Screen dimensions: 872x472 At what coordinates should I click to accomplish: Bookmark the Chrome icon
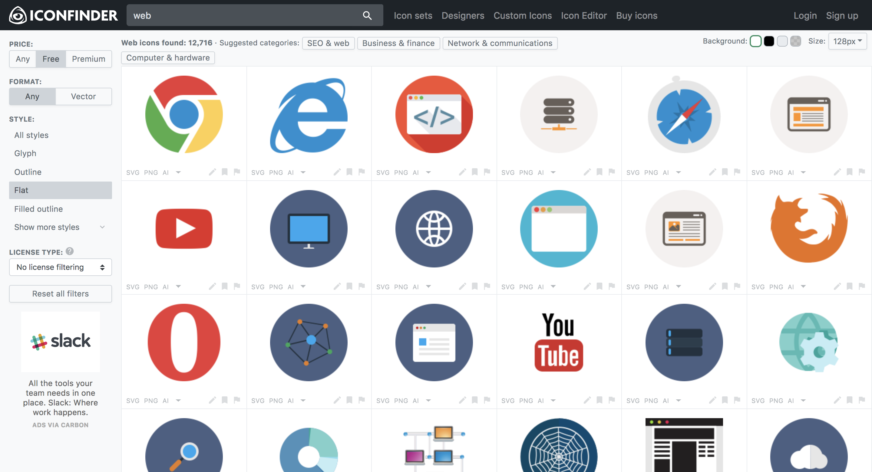[224, 172]
